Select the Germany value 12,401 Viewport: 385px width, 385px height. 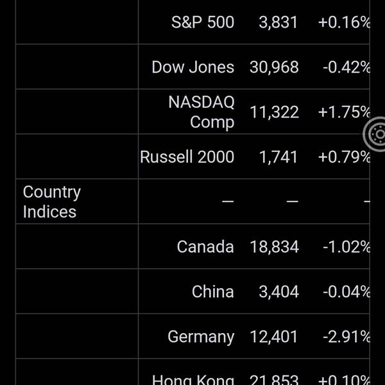pos(273,337)
